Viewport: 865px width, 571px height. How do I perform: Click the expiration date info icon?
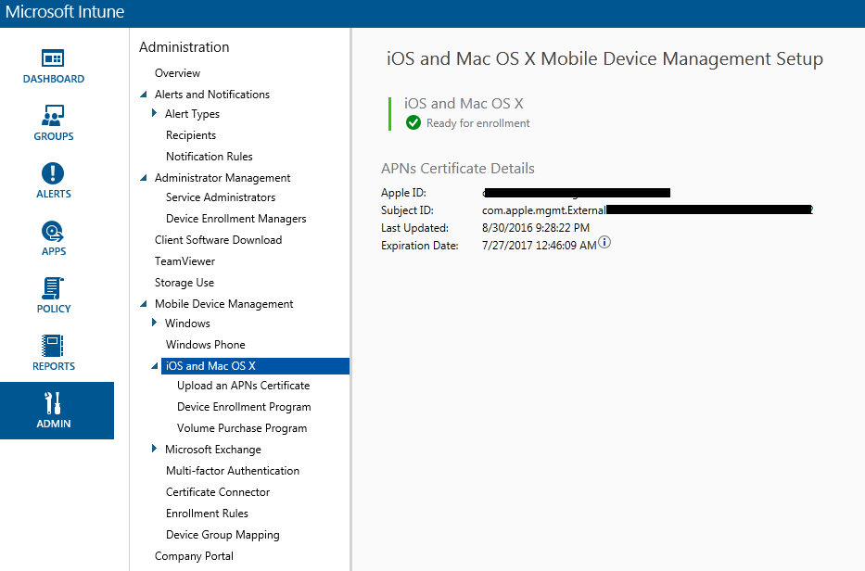pyautogui.click(x=604, y=242)
